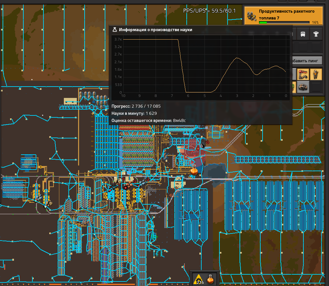Open the trains overview icon

(303, 34)
